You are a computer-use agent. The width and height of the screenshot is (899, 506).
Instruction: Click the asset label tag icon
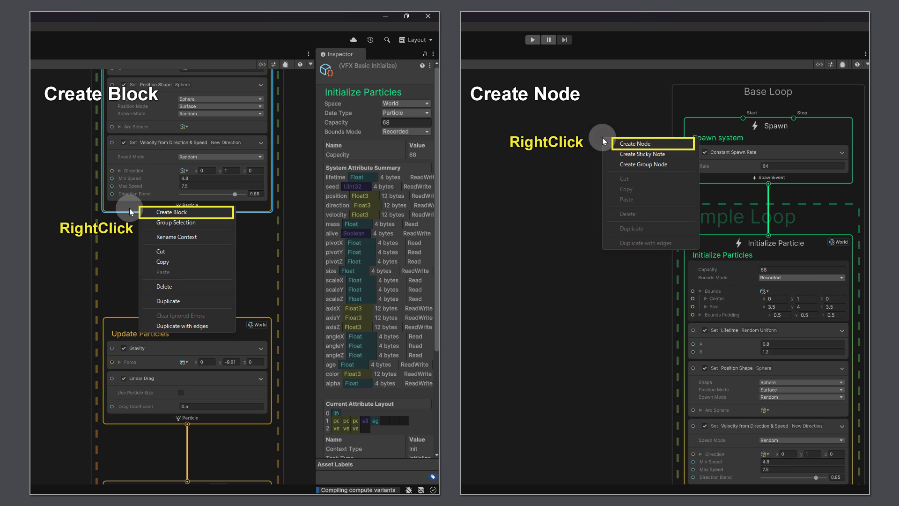pos(433,476)
